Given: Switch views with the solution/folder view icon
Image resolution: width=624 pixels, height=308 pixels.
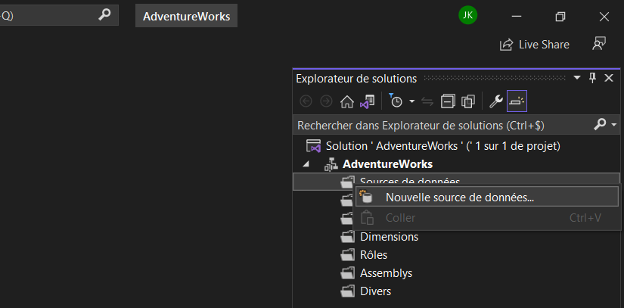Looking at the screenshot, I should [368, 102].
